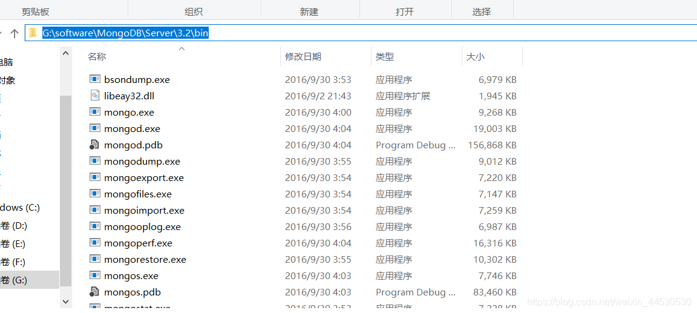
Task: Click the navigation pane scrollbar thumb
Action: [65, 191]
